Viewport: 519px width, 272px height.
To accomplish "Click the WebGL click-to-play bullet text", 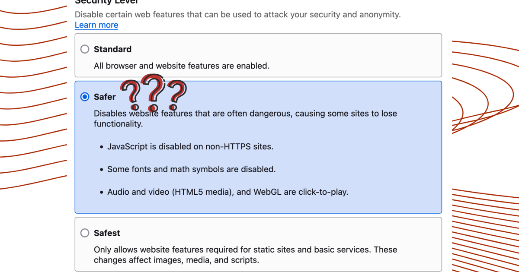I will pyautogui.click(x=227, y=192).
